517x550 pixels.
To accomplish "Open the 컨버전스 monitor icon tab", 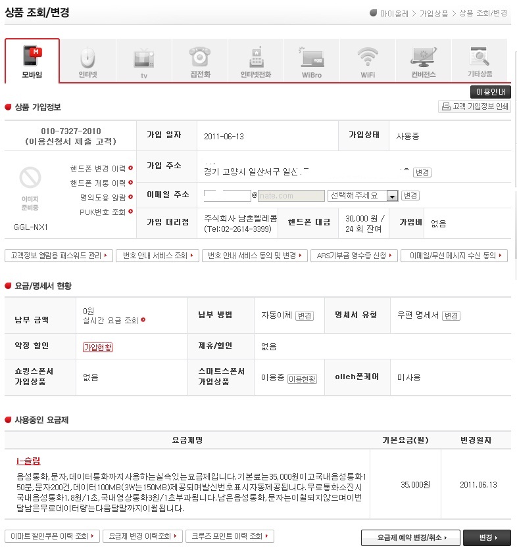I will pos(423,60).
